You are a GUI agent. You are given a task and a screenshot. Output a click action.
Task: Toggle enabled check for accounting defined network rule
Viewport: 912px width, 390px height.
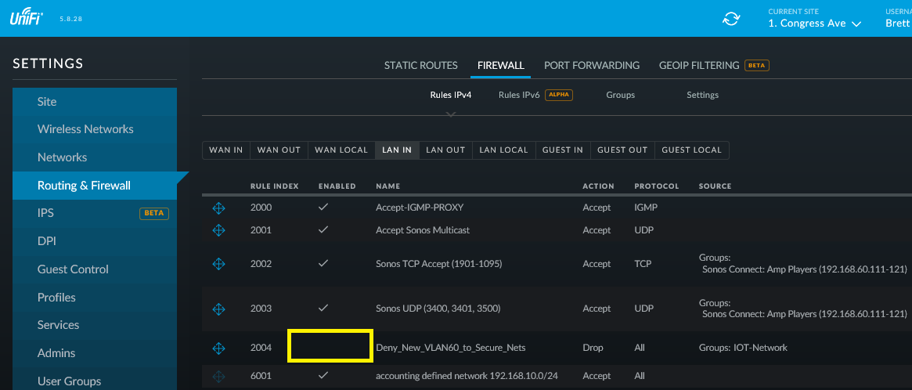(324, 375)
